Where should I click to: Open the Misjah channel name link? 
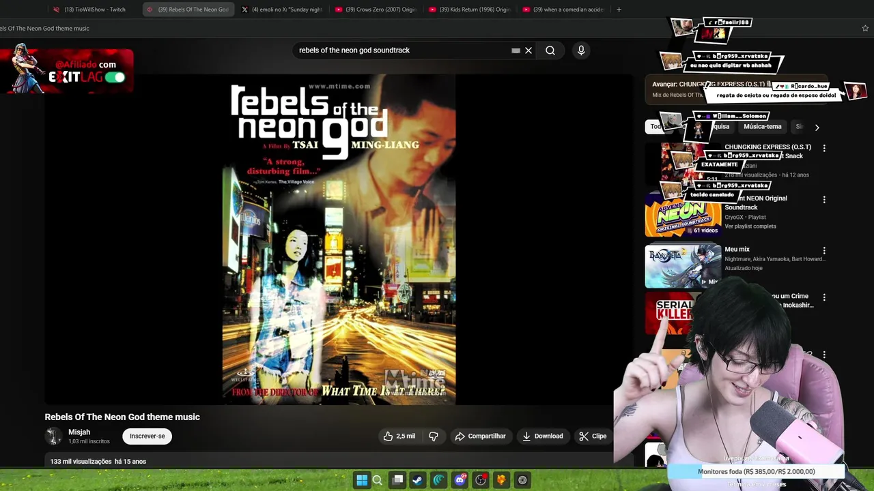[79, 432]
